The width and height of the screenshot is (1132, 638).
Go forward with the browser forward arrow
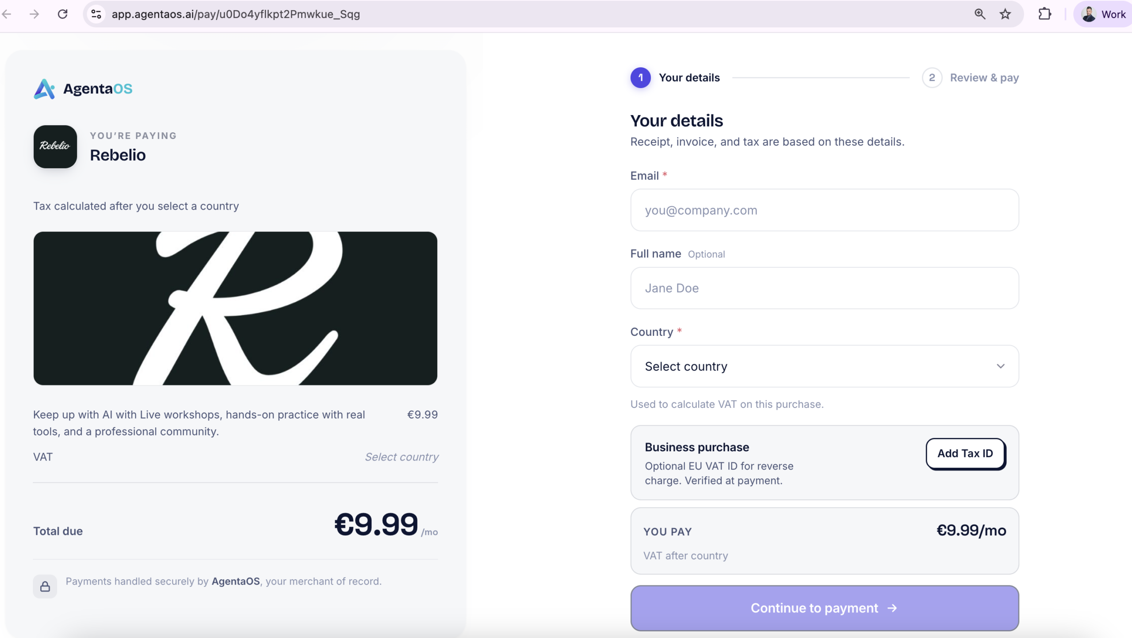click(34, 14)
